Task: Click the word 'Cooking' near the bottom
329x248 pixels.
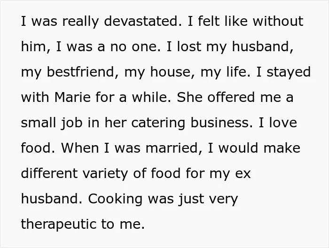Action: click(115, 199)
